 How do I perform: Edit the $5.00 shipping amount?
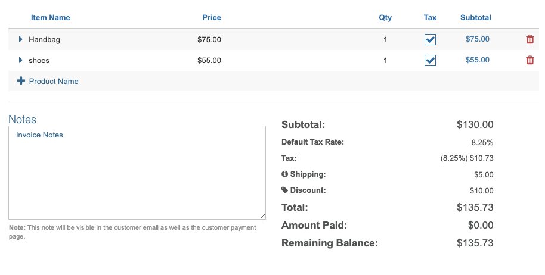coord(484,175)
